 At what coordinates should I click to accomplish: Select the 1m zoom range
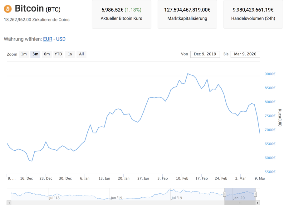coord(24,54)
